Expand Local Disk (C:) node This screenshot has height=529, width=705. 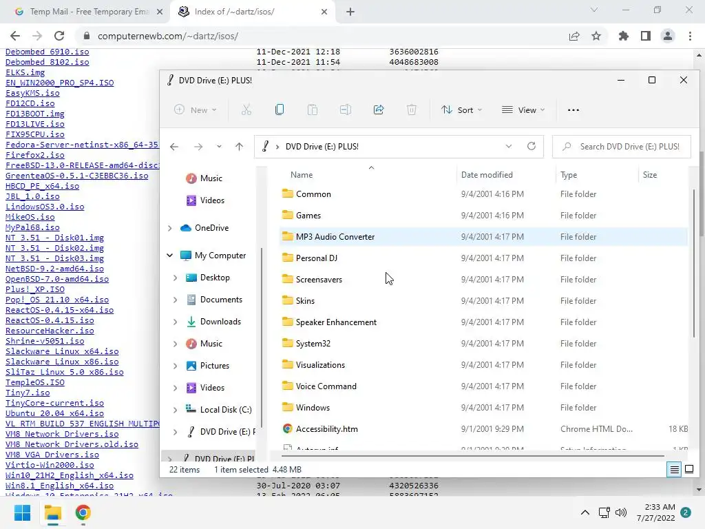click(x=175, y=411)
